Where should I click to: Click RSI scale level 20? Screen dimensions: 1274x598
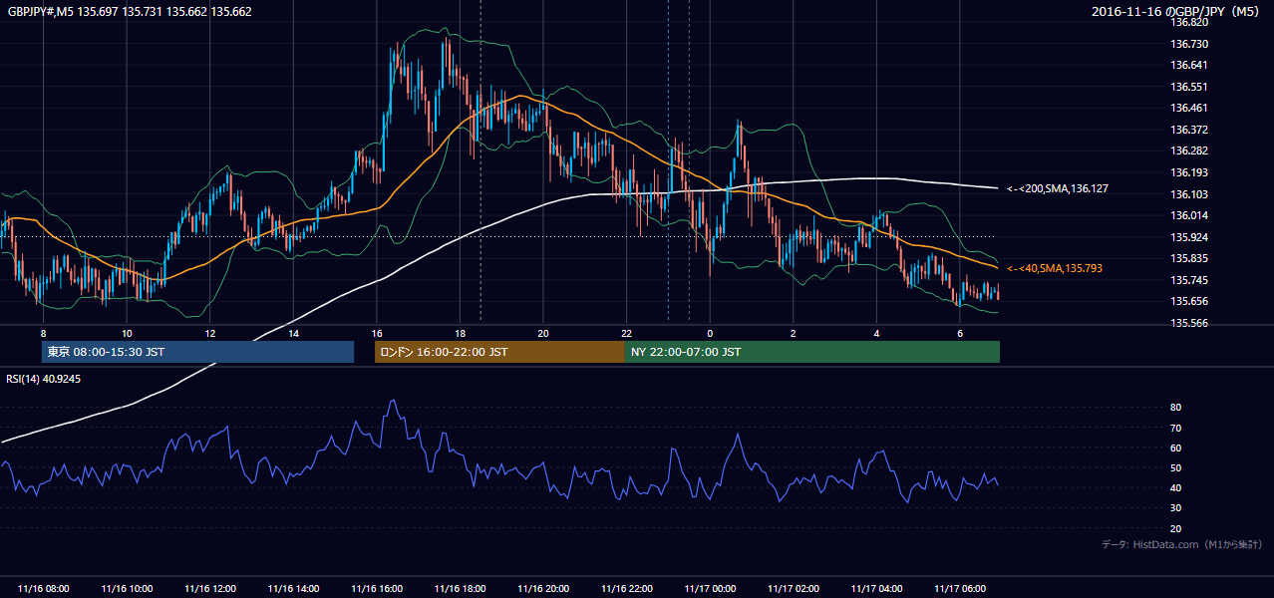[x=1175, y=528]
